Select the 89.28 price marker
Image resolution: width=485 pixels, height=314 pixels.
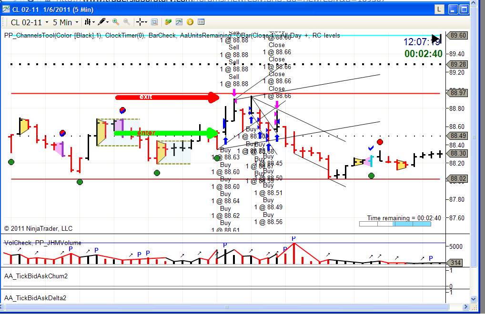[457, 64]
